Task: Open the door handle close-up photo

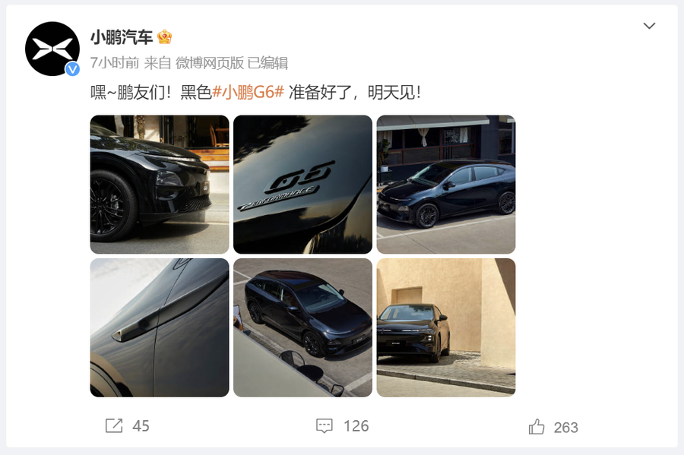Action: [160, 327]
